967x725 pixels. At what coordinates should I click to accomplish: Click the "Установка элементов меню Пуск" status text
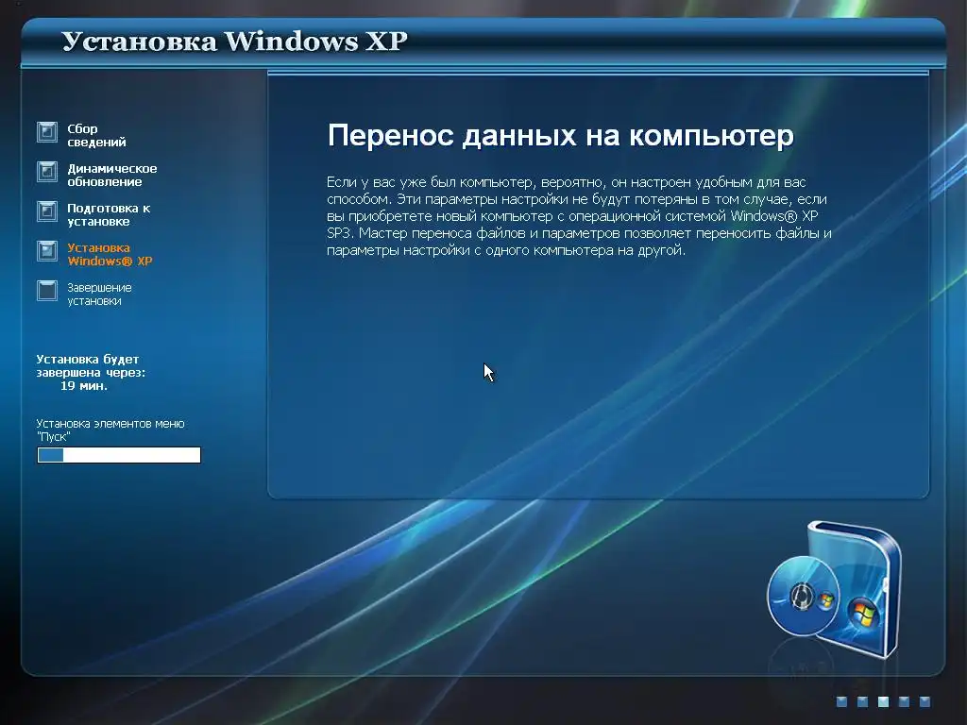click(x=110, y=430)
